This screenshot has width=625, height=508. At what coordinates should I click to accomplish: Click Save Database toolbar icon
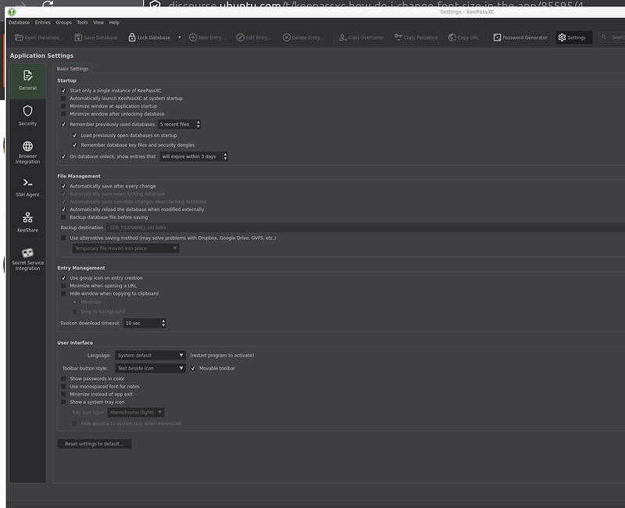tap(78, 38)
